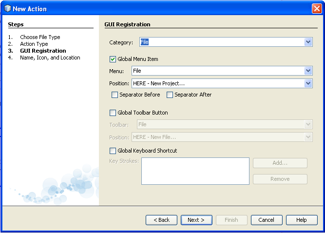Click the Finish button
325x233 pixels.
click(231, 220)
